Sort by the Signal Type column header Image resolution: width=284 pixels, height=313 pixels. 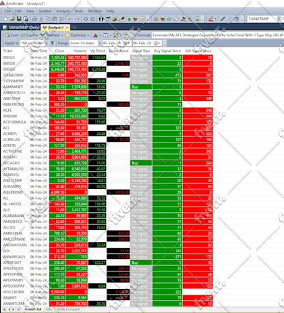click(x=141, y=50)
